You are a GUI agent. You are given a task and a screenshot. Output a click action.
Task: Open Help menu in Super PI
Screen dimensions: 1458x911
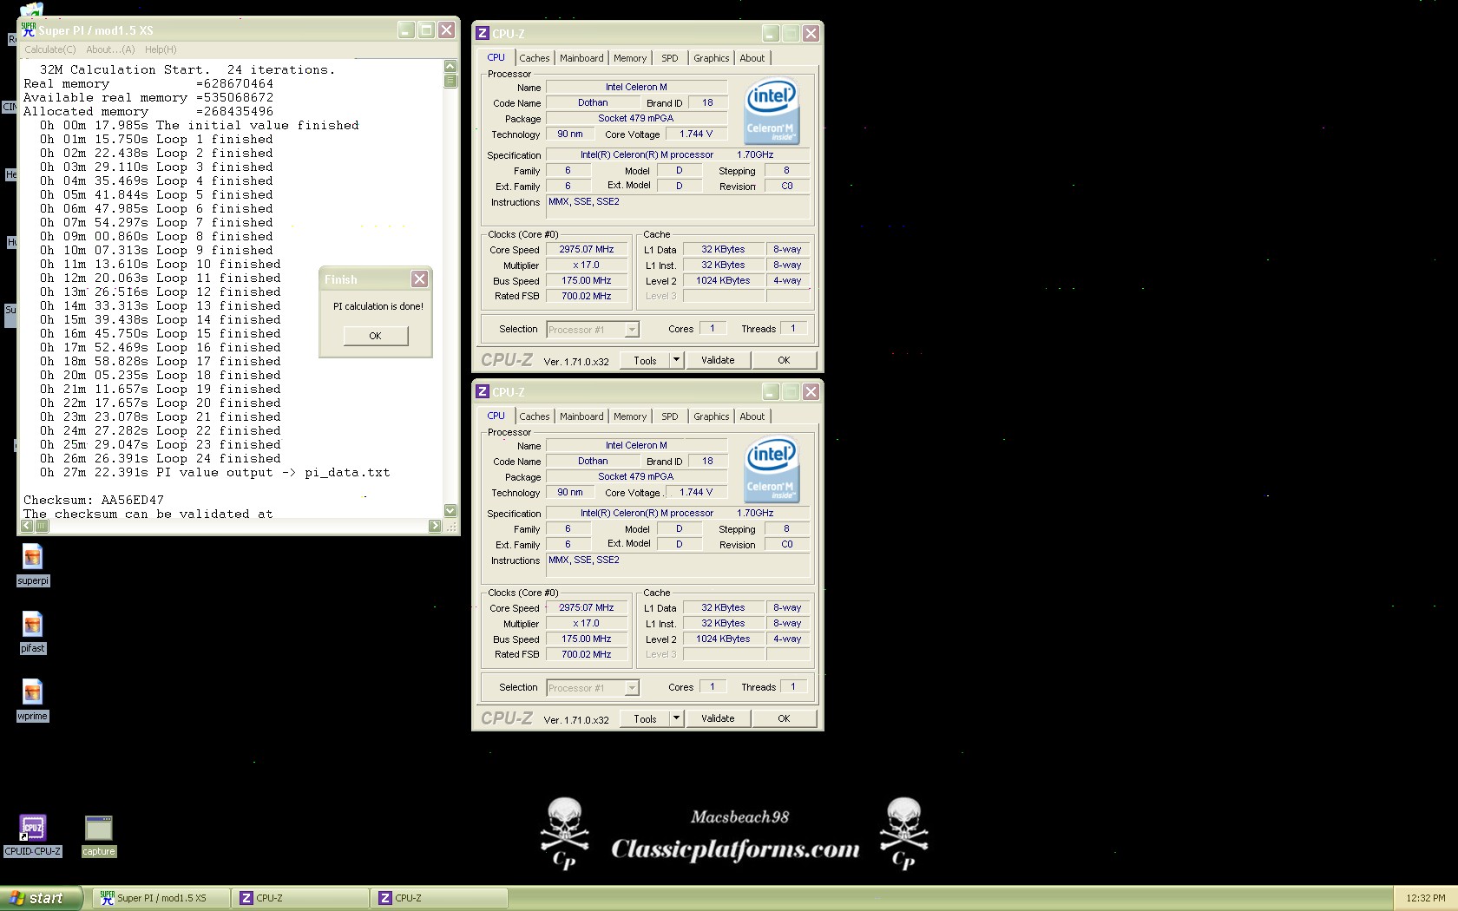pos(161,49)
